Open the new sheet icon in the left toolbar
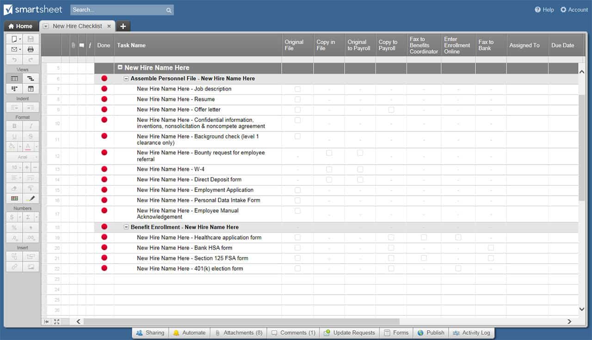 click(14, 39)
